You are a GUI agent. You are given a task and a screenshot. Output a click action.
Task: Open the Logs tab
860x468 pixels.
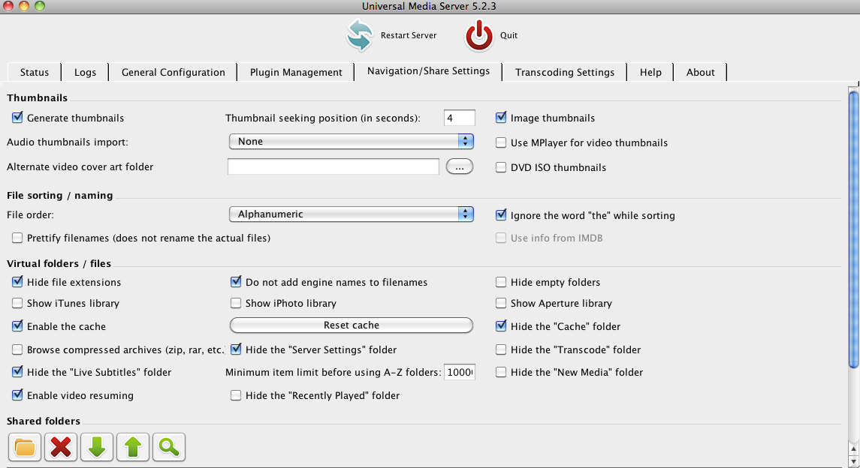coord(85,72)
